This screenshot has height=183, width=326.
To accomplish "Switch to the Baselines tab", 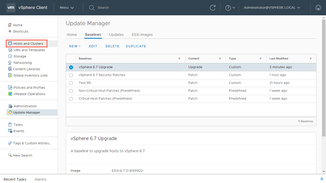I will tap(93, 34).
